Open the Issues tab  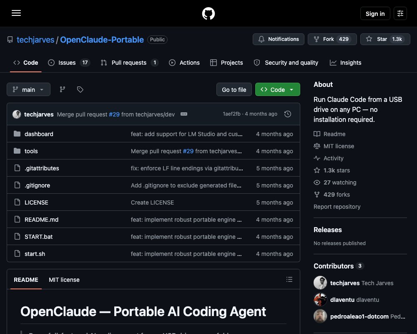[x=69, y=63]
